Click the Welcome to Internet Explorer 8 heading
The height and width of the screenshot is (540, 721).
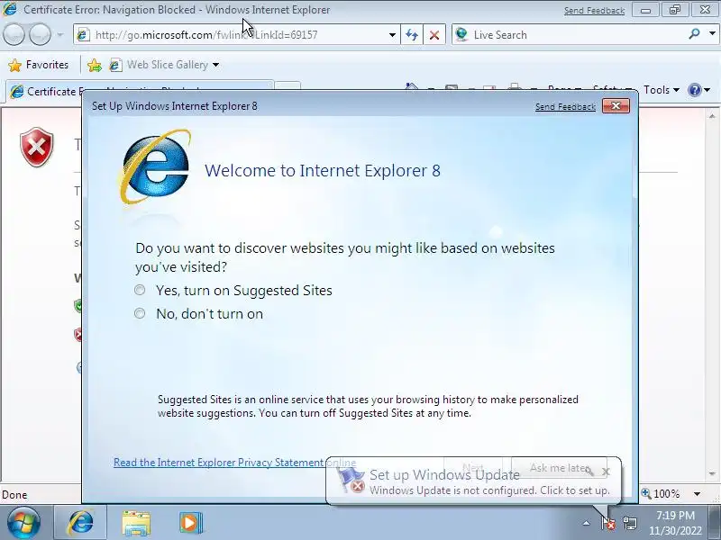tap(323, 171)
